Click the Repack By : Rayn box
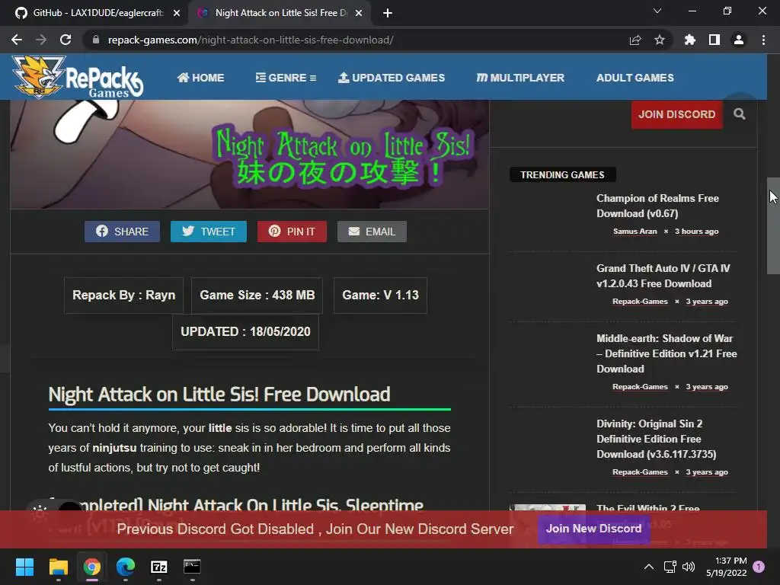 click(124, 295)
